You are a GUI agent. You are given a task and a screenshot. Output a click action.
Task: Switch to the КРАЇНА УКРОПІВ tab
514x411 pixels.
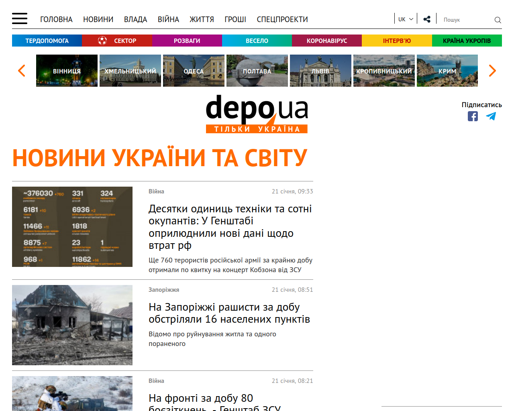click(467, 41)
